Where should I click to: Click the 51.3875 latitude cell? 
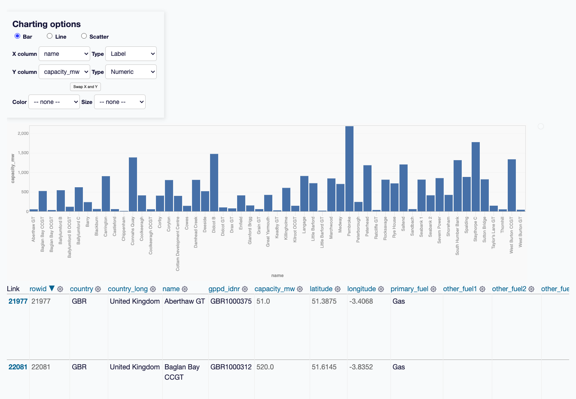(324, 301)
